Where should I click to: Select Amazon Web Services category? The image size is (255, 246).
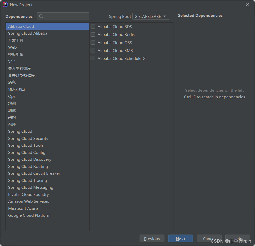47,201
